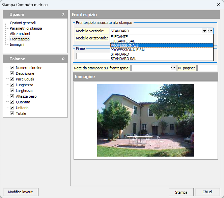Click ellipsis button in Note field
The height and width of the screenshot is (198, 224).
coord(173,68)
